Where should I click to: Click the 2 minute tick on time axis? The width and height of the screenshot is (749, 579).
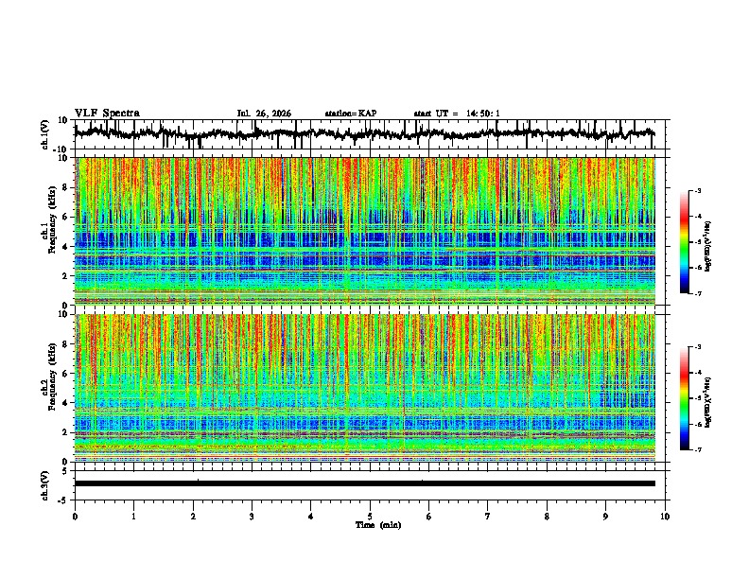193,517
